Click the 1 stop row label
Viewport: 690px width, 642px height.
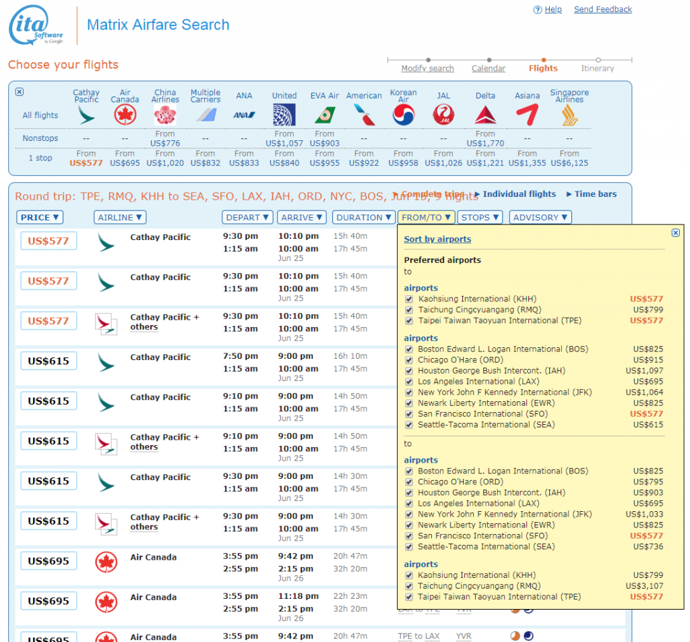click(x=40, y=158)
